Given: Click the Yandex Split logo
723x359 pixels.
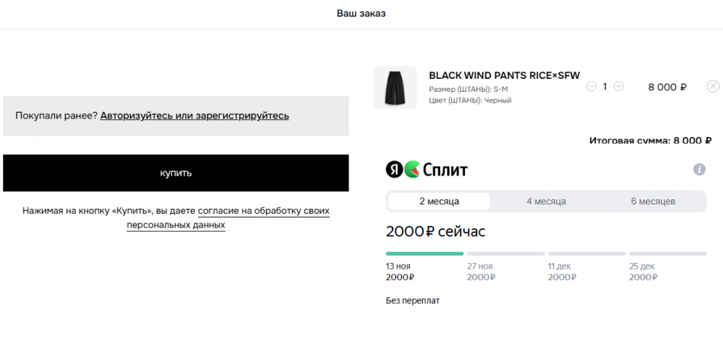Looking at the screenshot, I should click(427, 170).
